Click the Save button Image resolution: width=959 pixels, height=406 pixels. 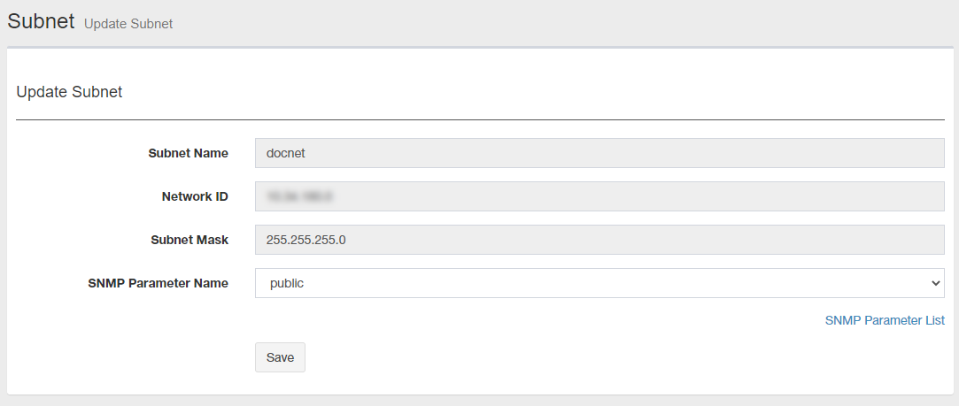(x=280, y=357)
